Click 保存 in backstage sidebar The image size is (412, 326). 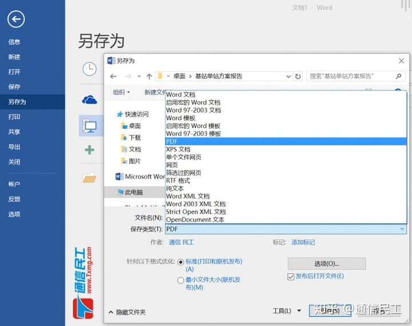coord(14,87)
